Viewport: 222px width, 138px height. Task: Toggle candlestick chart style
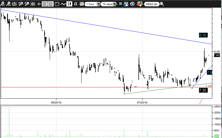tap(69, 4)
